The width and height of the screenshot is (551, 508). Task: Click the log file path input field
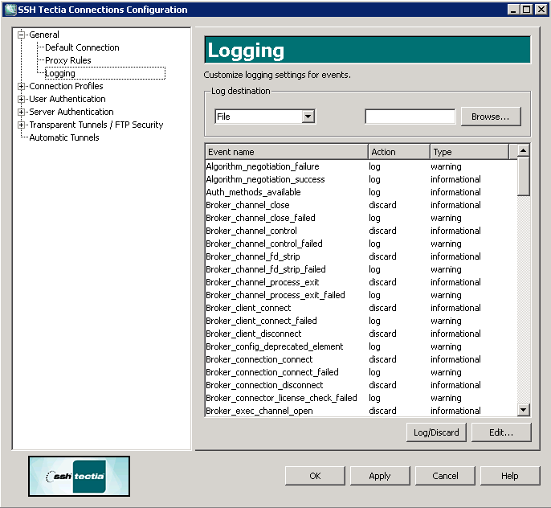click(x=410, y=117)
